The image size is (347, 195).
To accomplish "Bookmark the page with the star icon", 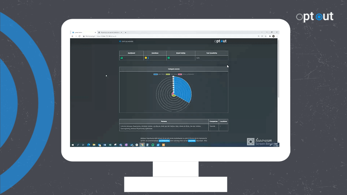I will click(266, 36).
